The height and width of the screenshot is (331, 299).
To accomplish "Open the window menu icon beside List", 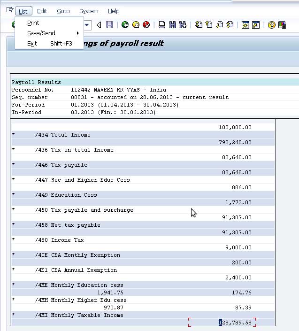I will coord(10,10).
